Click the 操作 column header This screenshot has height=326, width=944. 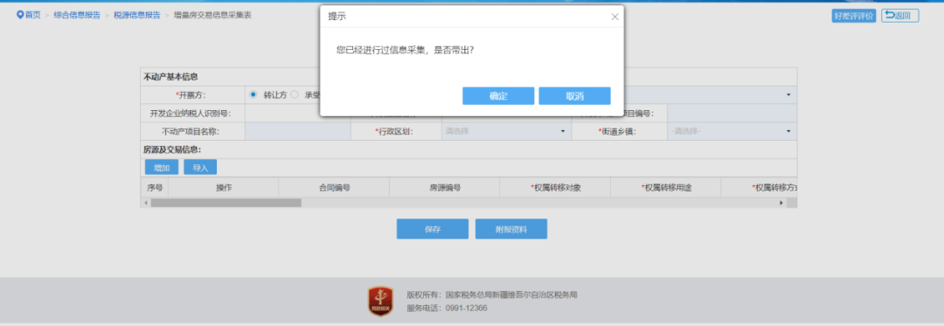click(x=224, y=188)
